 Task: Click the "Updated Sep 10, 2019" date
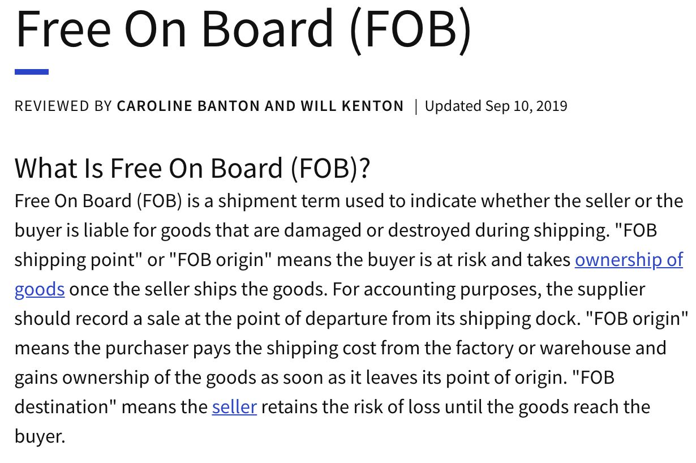pos(496,106)
